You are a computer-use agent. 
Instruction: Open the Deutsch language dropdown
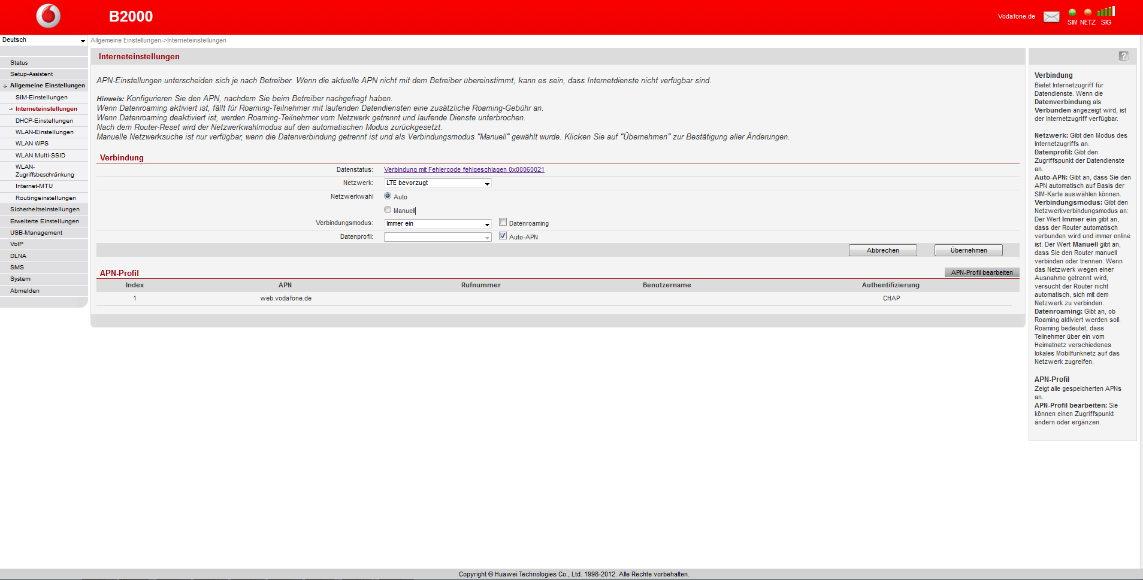point(44,40)
